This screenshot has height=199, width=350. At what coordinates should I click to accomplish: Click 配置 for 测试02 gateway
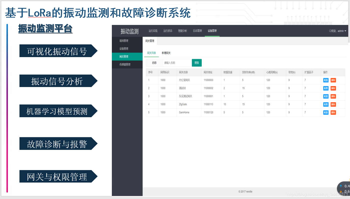click(326, 88)
